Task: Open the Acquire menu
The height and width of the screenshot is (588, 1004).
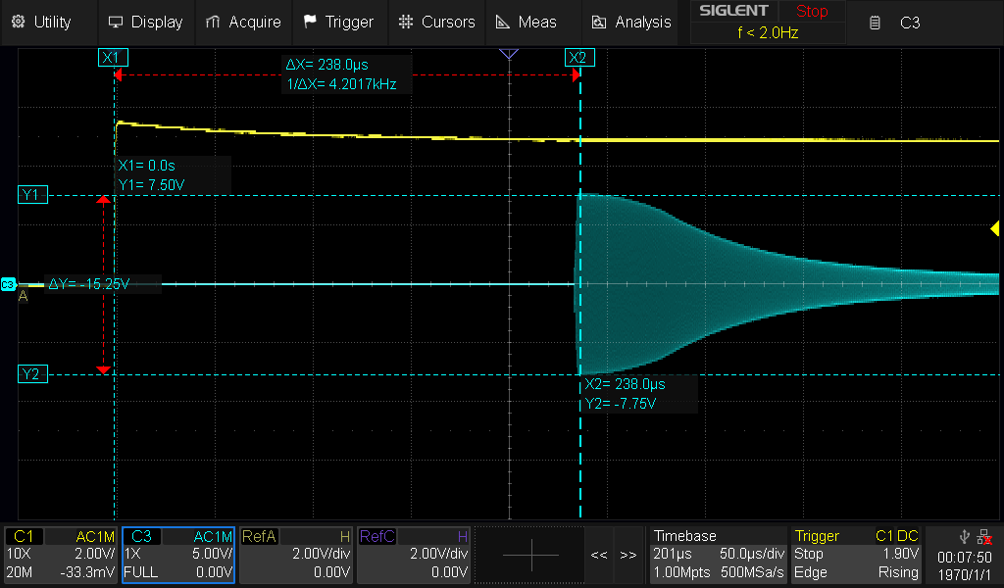Action: pos(243,23)
